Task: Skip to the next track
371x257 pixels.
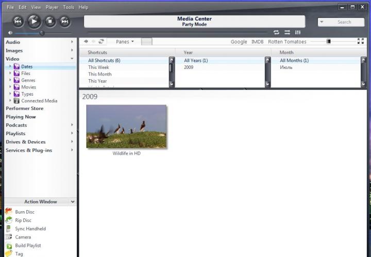Action: coord(64,21)
